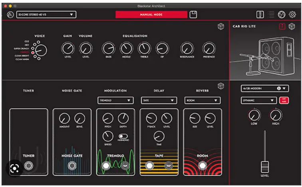The height and width of the screenshot is (187, 302).
Task: Click the Gain Level knob
Action: coord(68,49)
